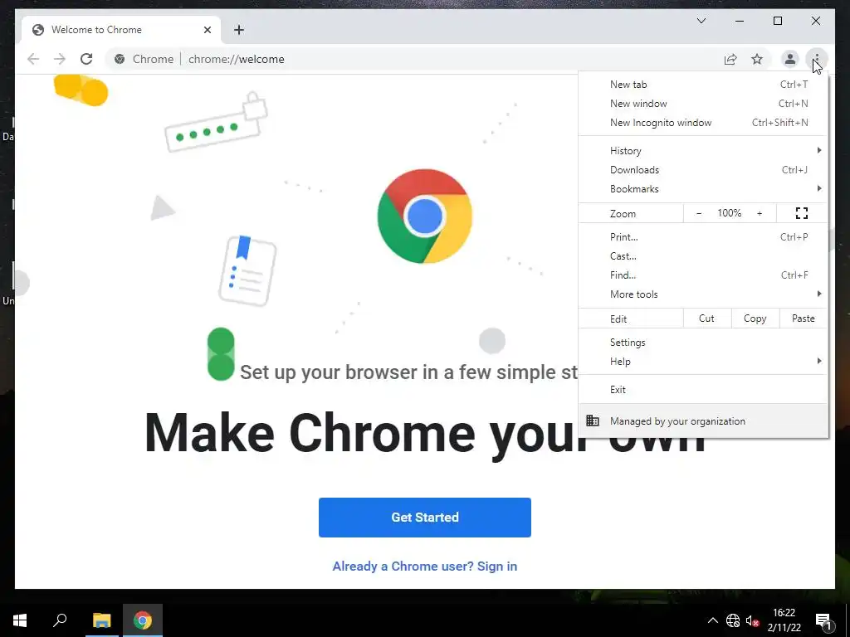The width and height of the screenshot is (850, 637).
Task: Reload the page with the refresh icon
Action: [86, 59]
